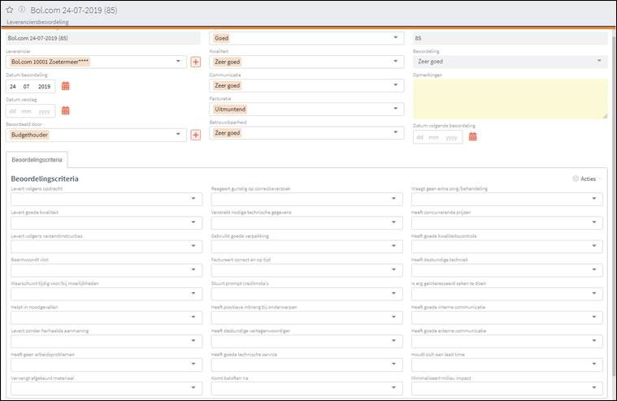617x401 pixels.
Task: Click the Datum volgende beoordeling date field
Action: point(437,137)
